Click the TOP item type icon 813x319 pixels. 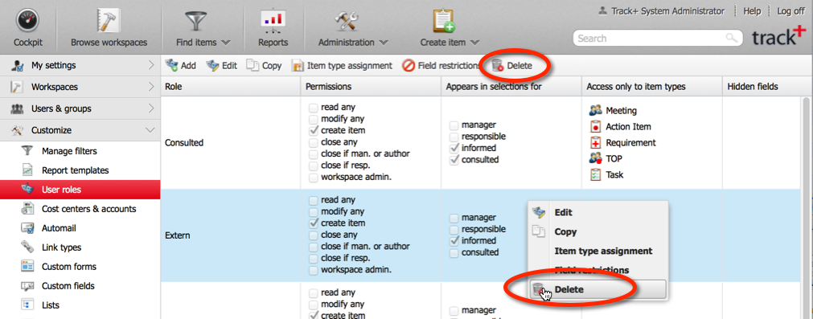tap(596, 158)
